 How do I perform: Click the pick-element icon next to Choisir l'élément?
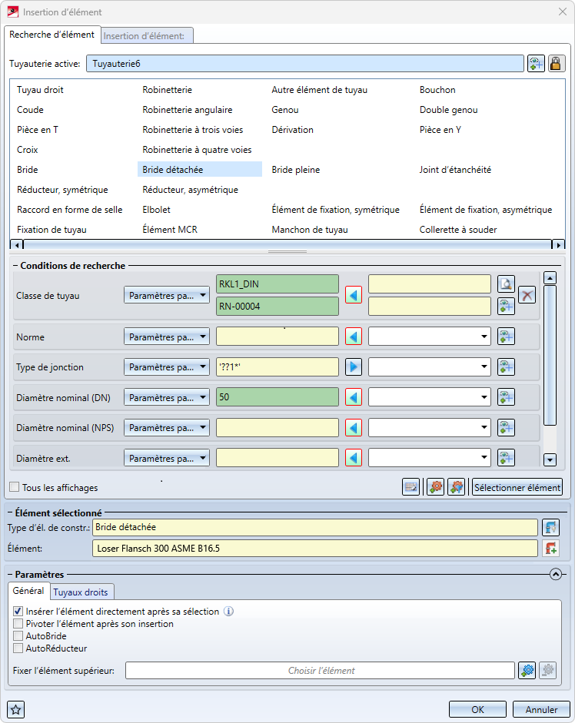tap(527, 671)
